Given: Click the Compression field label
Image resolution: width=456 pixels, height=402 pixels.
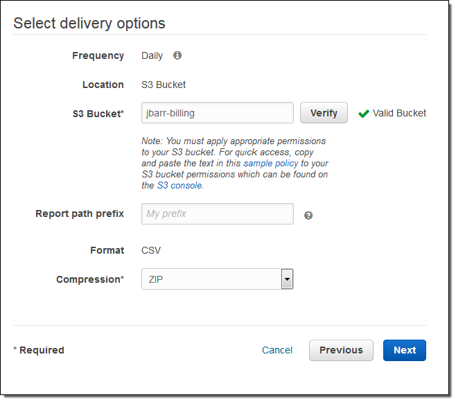Looking at the screenshot, I should pos(90,279).
